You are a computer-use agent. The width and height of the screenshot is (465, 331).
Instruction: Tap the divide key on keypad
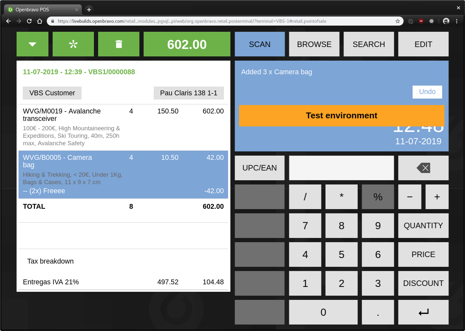(305, 197)
